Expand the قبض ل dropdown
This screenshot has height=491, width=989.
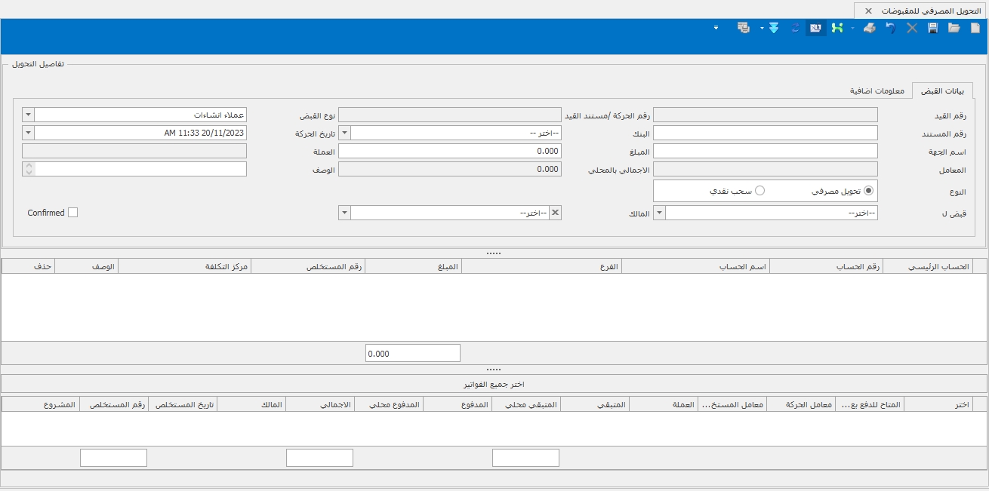coord(659,213)
